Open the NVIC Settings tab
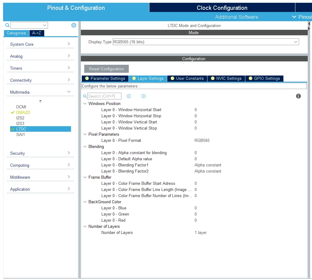312x280 pixels. (x=226, y=79)
